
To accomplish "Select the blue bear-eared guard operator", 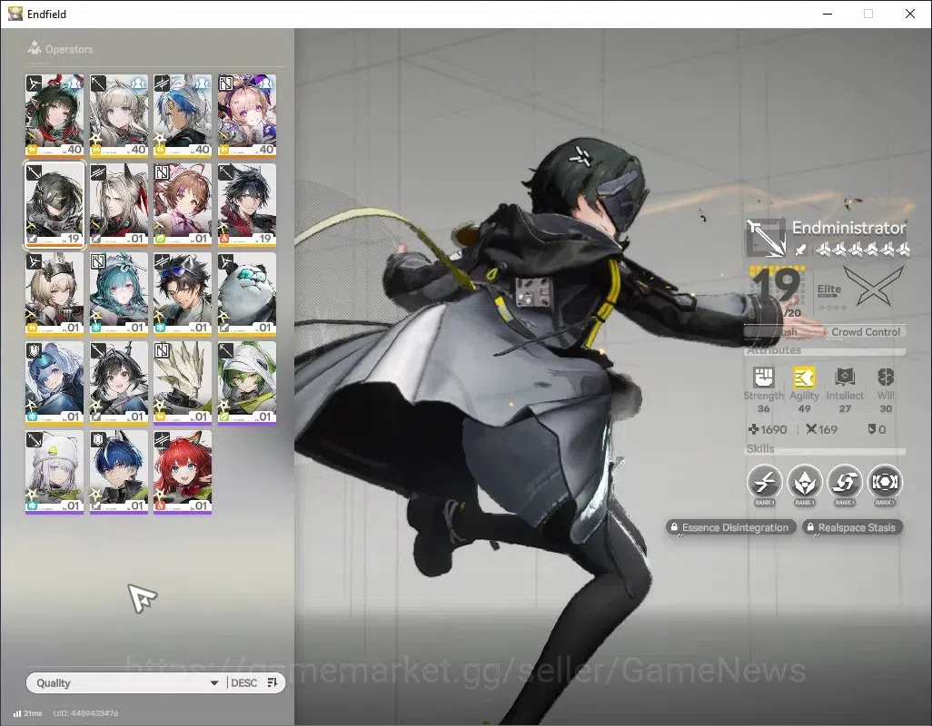I will [x=55, y=383].
